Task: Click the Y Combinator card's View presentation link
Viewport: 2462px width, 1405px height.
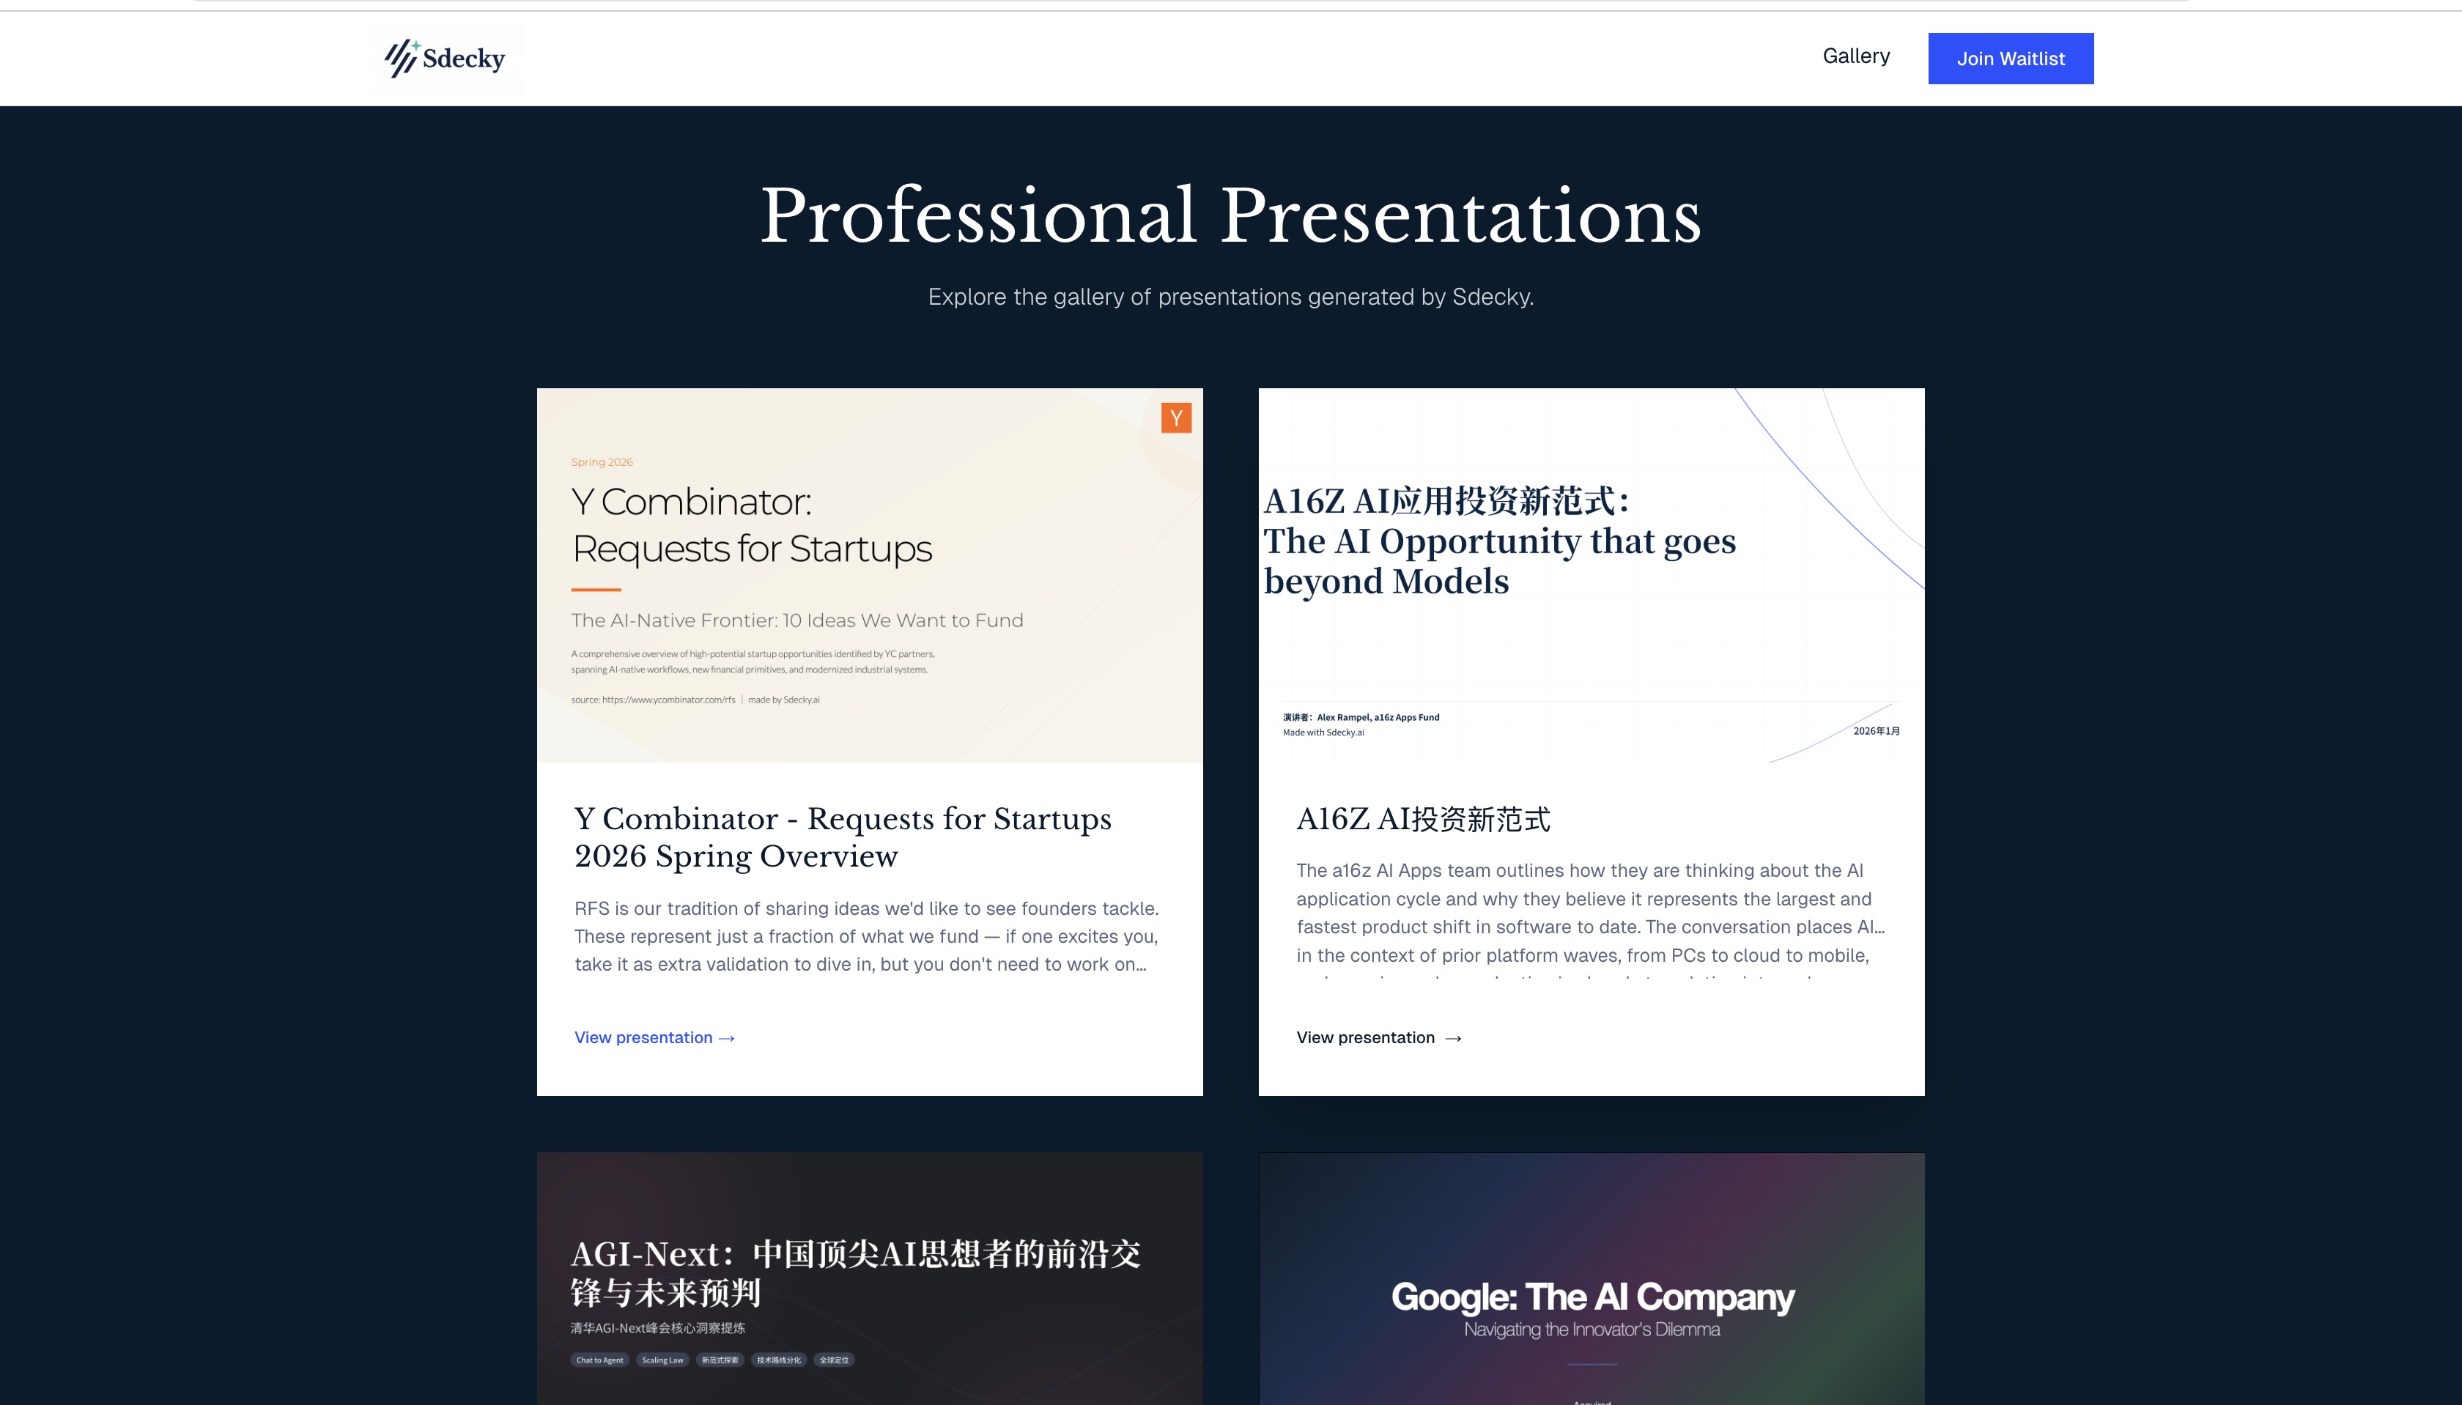Action: click(x=644, y=1037)
